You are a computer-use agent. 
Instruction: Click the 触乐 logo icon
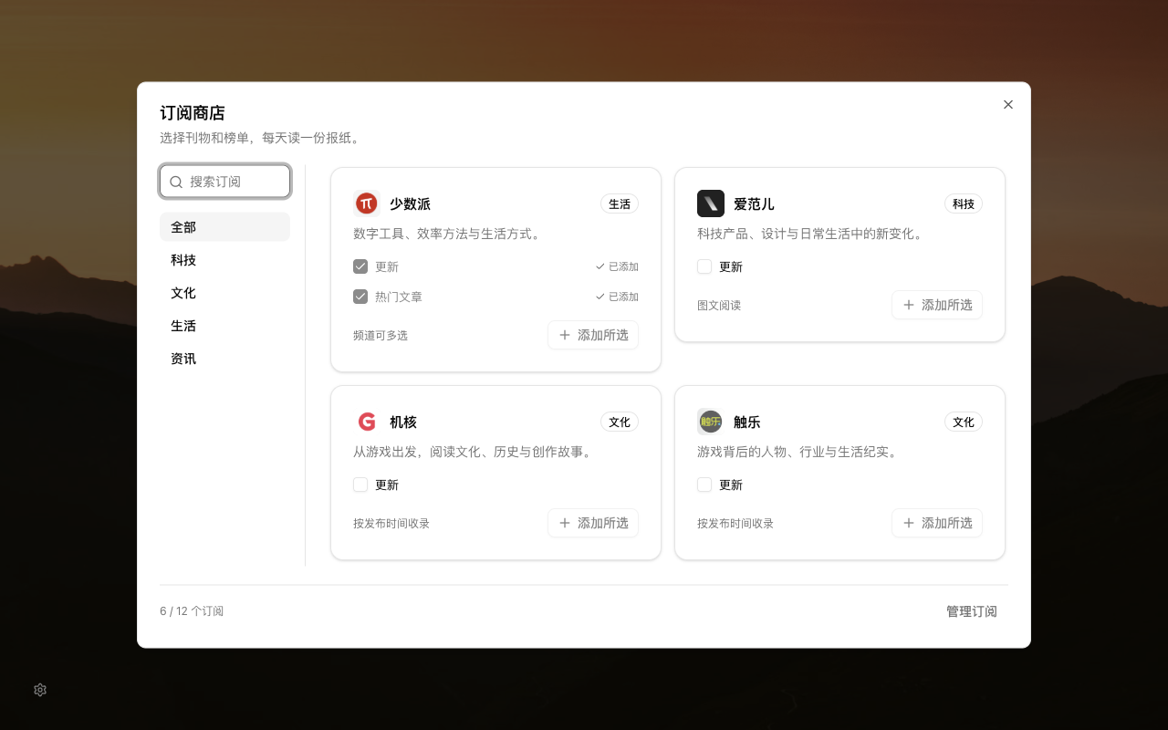711,422
